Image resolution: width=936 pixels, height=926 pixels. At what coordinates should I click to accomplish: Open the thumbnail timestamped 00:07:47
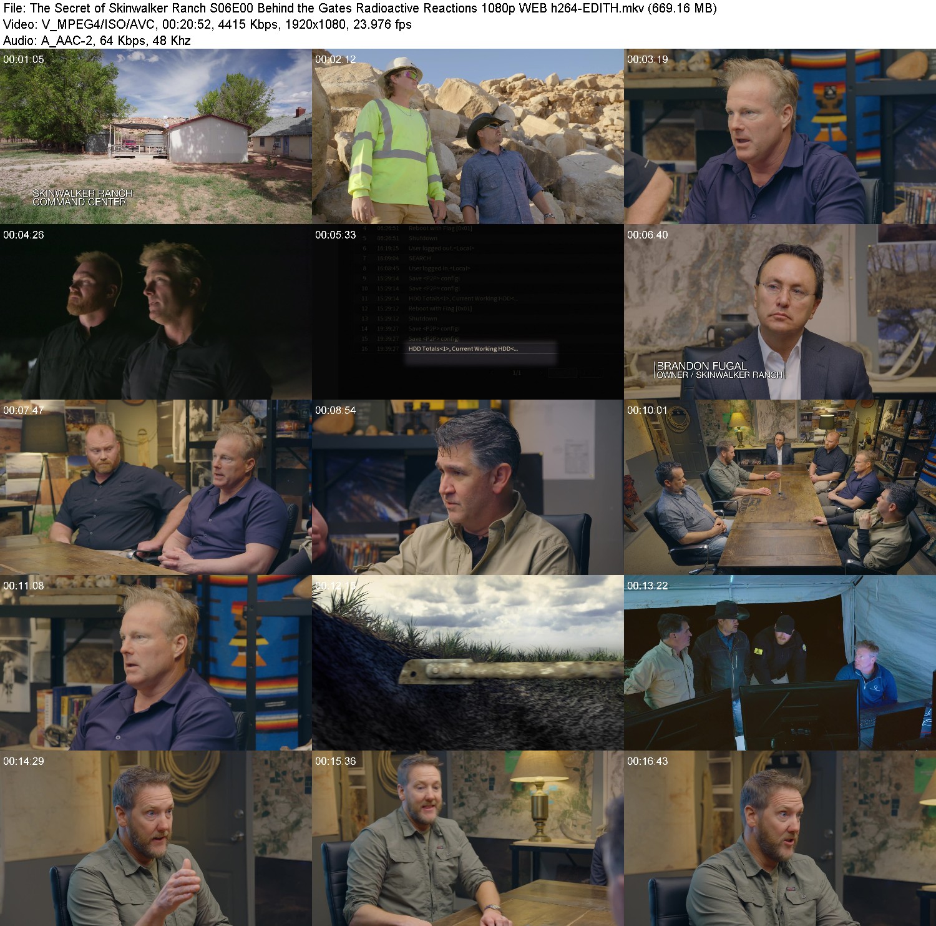[x=156, y=488]
